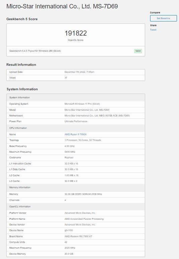Click the Upload Date row value
Viewport: 179px width, 259px height.
tap(79, 72)
